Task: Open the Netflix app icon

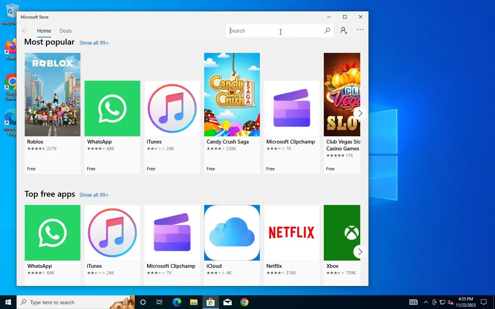Action: click(x=292, y=233)
